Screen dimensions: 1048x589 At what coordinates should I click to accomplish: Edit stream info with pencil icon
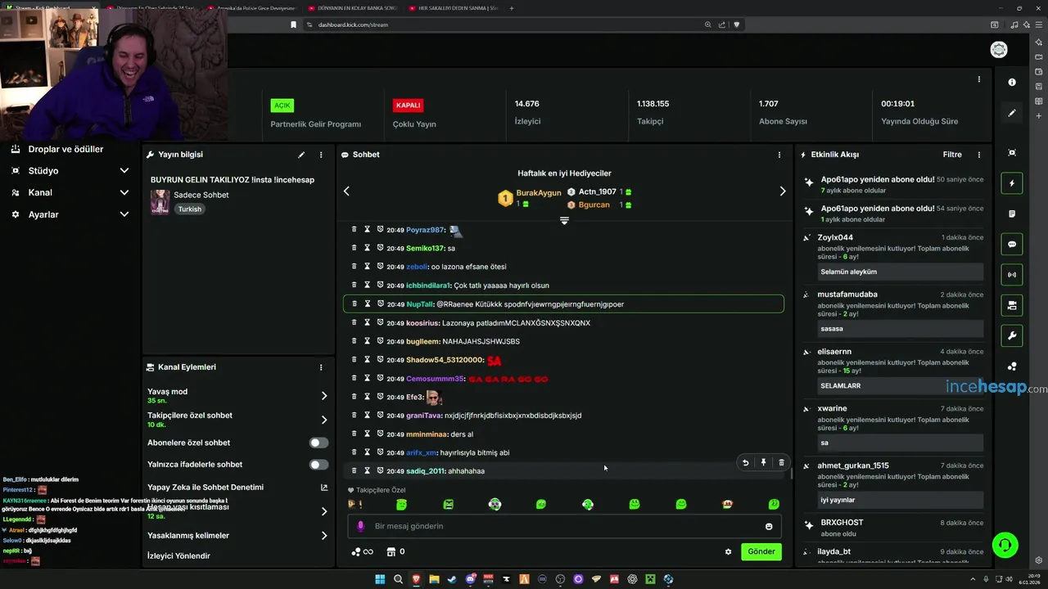click(x=301, y=155)
